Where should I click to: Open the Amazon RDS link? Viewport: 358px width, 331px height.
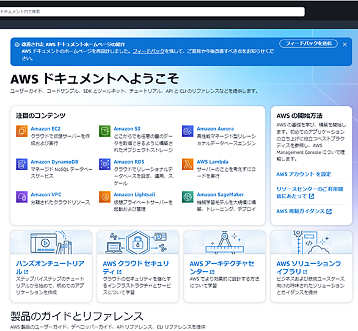(x=129, y=162)
